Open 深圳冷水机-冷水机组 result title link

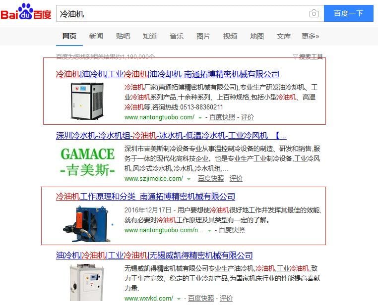click(x=171, y=136)
